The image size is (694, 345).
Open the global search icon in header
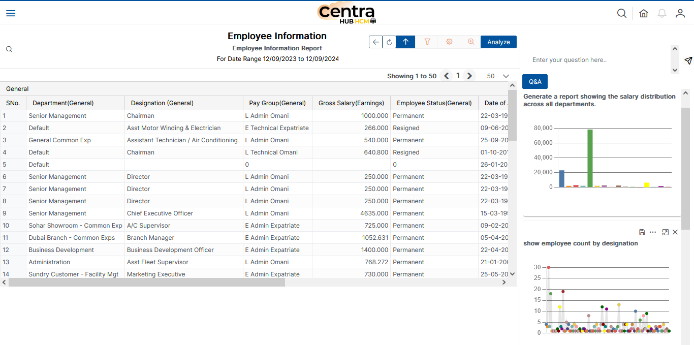coord(622,13)
